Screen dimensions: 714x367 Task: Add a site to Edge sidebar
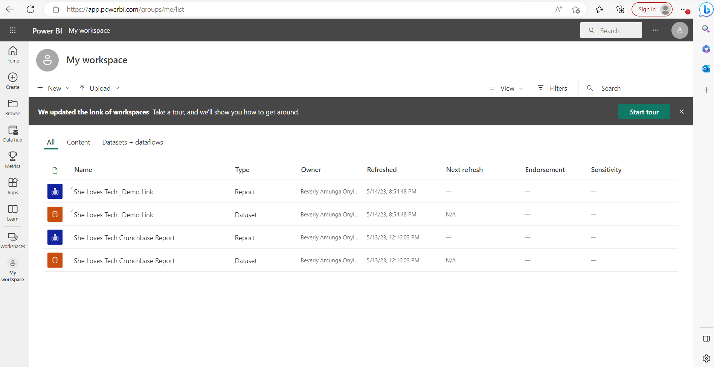pos(706,90)
